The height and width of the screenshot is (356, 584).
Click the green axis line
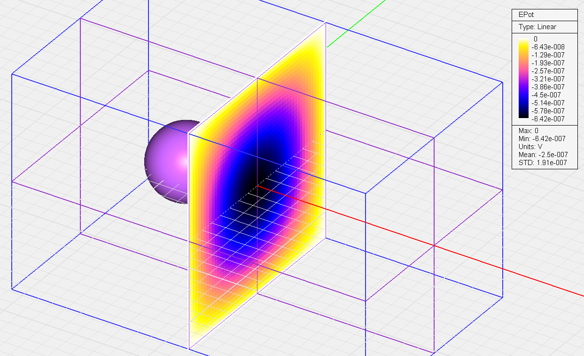356,23
